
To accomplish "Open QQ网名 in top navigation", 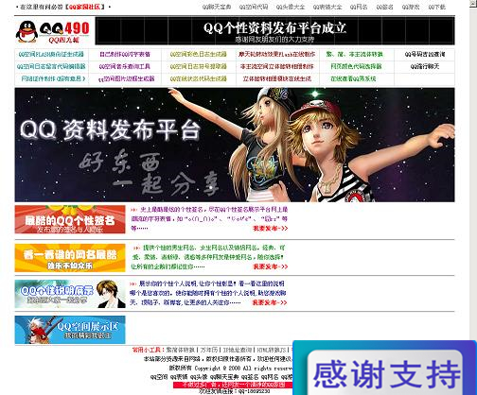I will (x=359, y=7).
